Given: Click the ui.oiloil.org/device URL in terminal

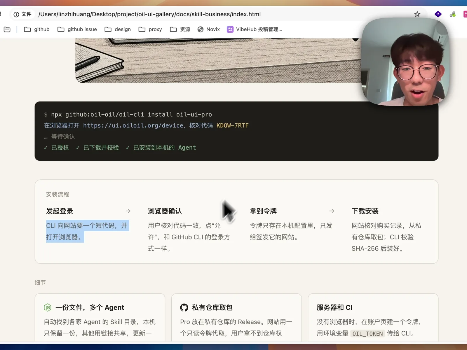Looking at the screenshot, I should point(133,125).
